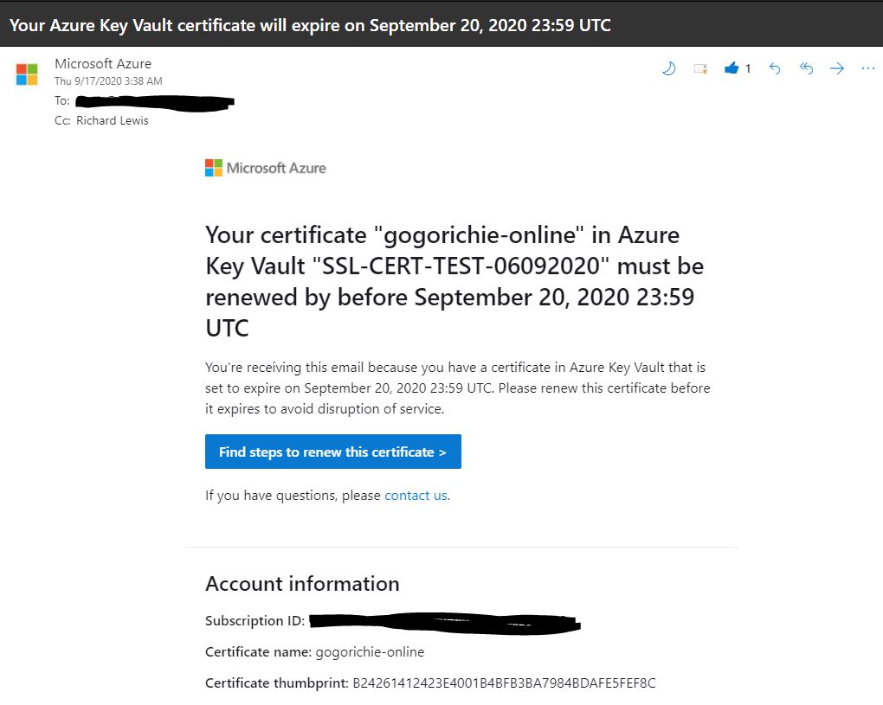Image resolution: width=883 pixels, height=705 pixels.
Task: Click the Microsoft sender avatar logo
Action: pyautogui.click(x=27, y=74)
